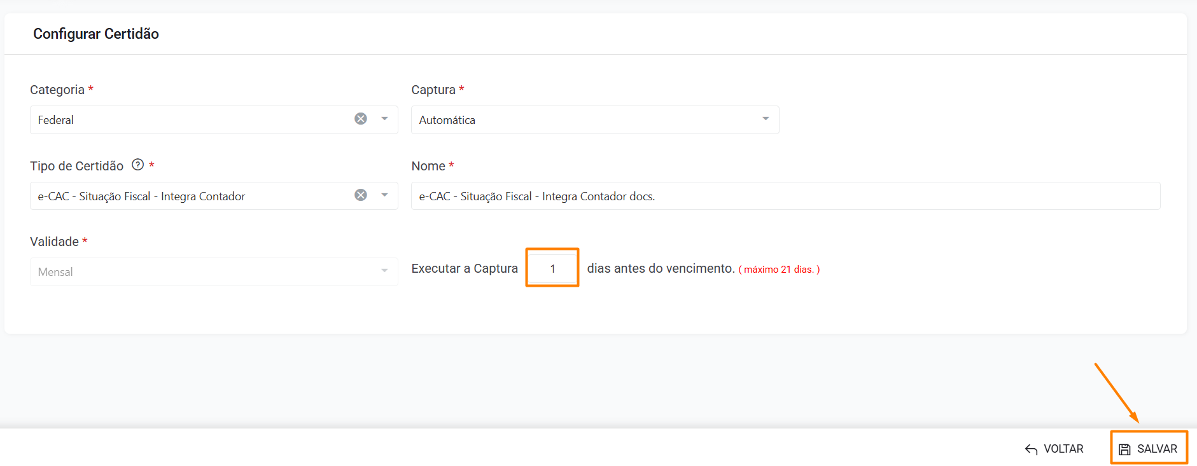Image resolution: width=1197 pixels, height=466 pixels.
Task: Click the e-CAC value in Tipo de Certidão
Action: click(x=141, y=196)
